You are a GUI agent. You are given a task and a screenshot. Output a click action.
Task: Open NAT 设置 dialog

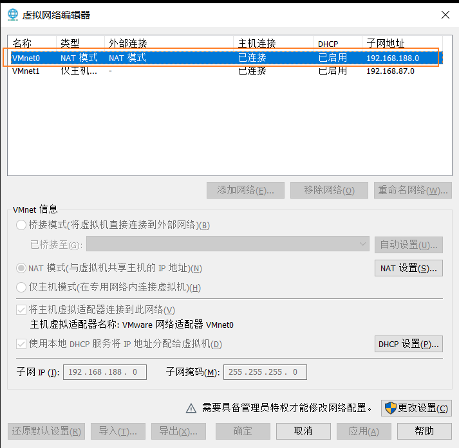click(409, 268)
